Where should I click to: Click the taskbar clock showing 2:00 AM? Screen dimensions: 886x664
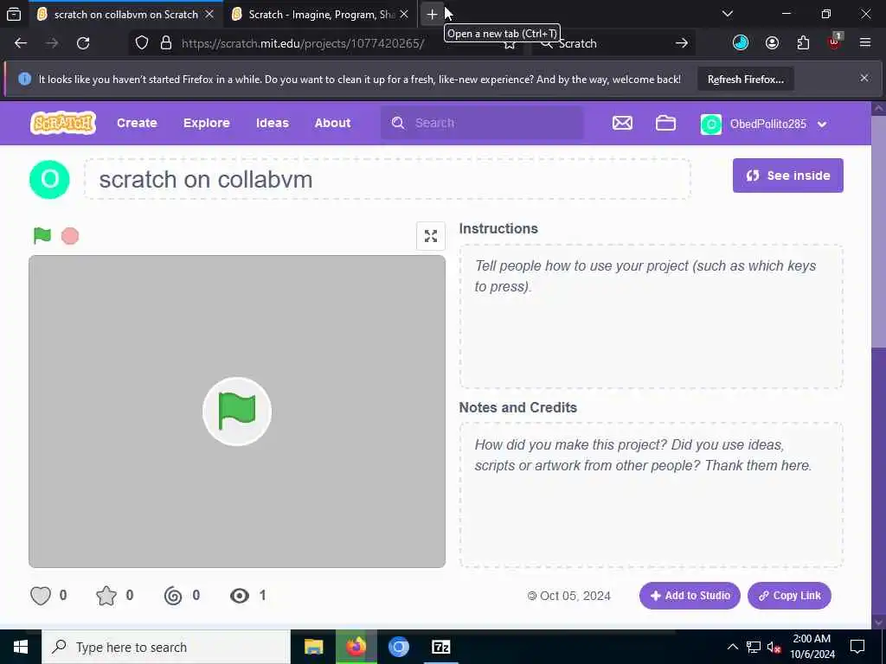[812, 647]
